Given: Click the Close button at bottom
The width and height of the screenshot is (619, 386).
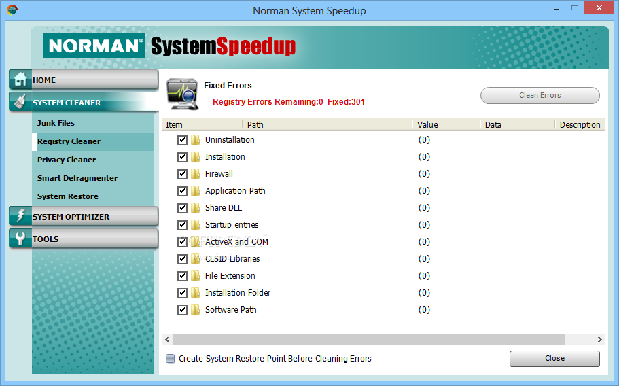Looking at the screenshot, I should tap(554, 358).
